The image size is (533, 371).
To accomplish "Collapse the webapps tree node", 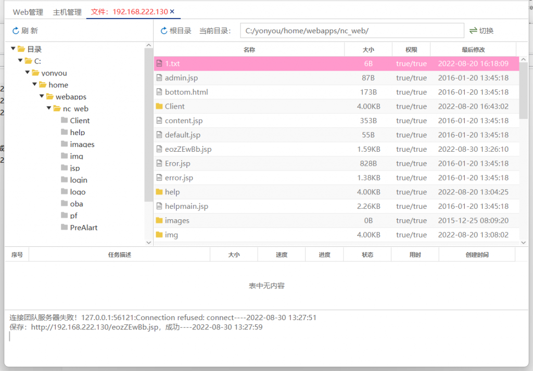I will click(x=42, y=97).
